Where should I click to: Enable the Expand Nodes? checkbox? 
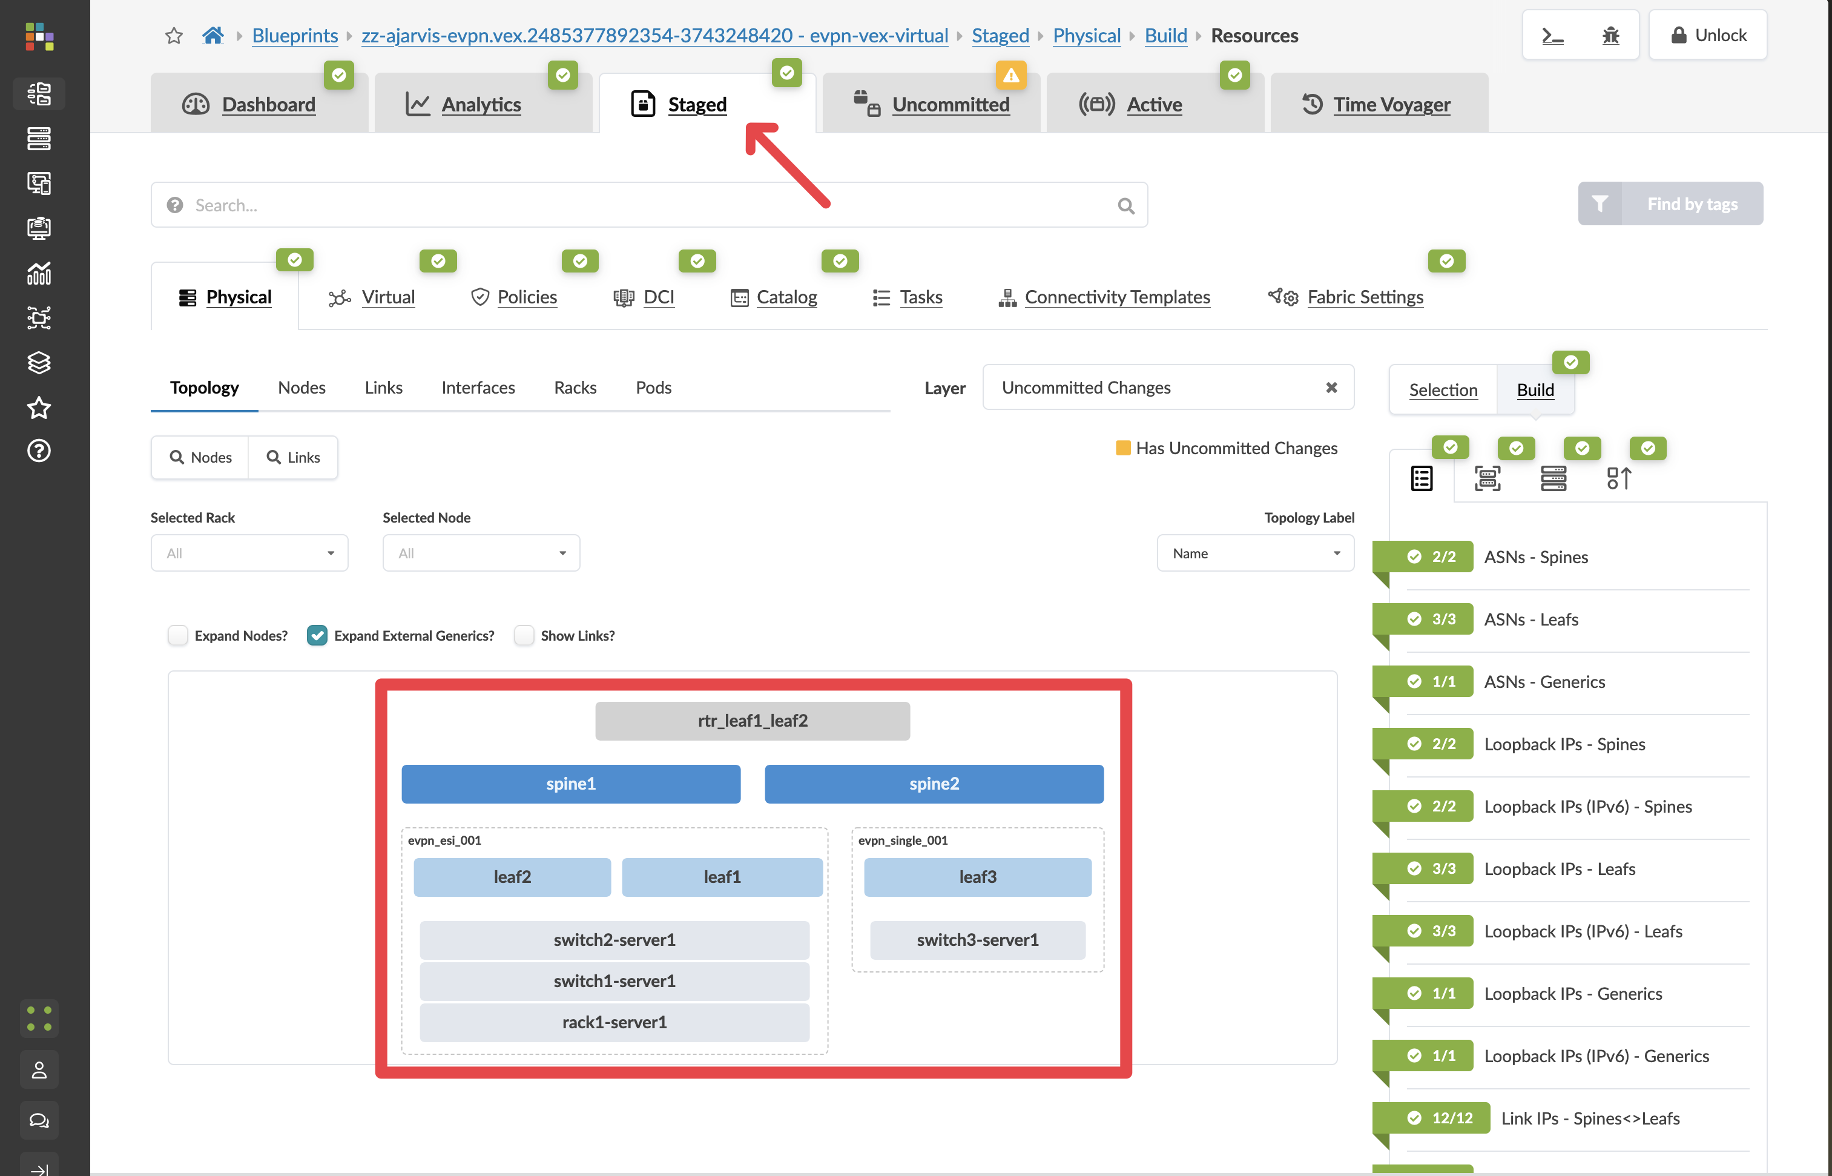178,635
